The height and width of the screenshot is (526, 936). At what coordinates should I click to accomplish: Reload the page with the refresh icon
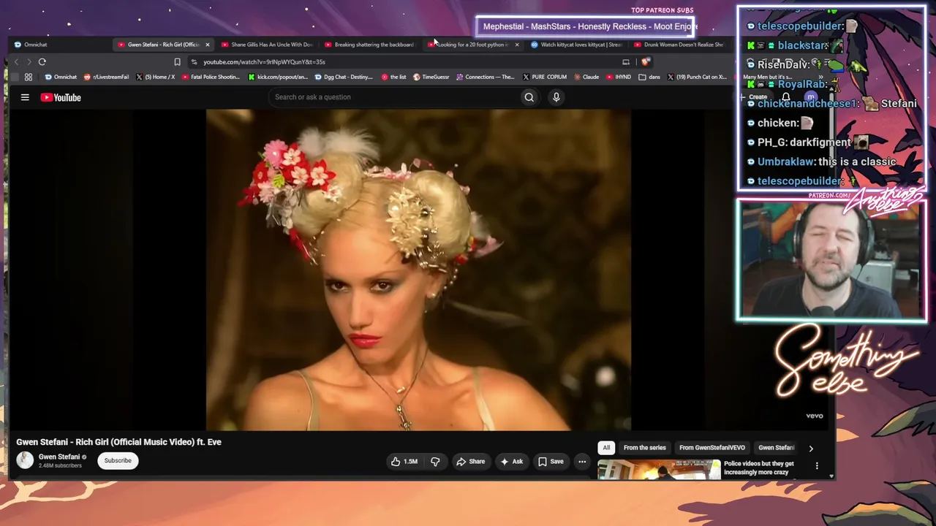(x=42, y=62)
